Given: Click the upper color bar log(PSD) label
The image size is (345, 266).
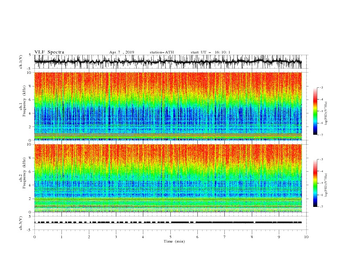Looking at the screenshot, I should (326, 113).
